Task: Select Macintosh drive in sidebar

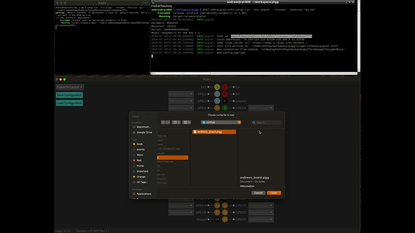Action: [142, 127]
